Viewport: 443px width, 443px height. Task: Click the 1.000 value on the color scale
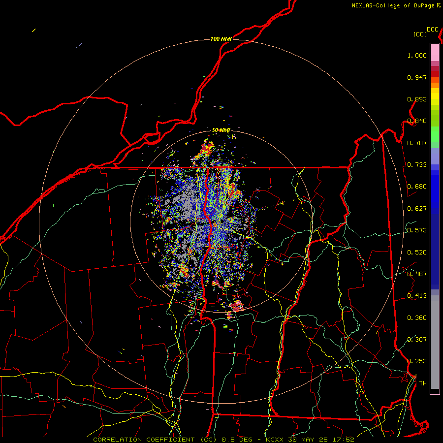[x=417, y=55]
